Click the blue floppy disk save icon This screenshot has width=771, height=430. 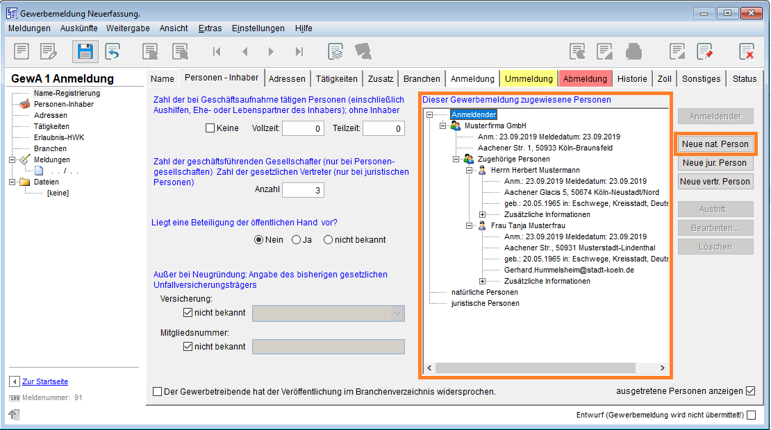(85, 51)
